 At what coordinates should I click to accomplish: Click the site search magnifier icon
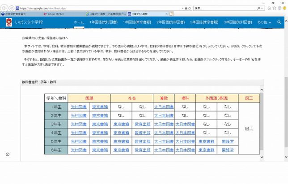[280, 22]
